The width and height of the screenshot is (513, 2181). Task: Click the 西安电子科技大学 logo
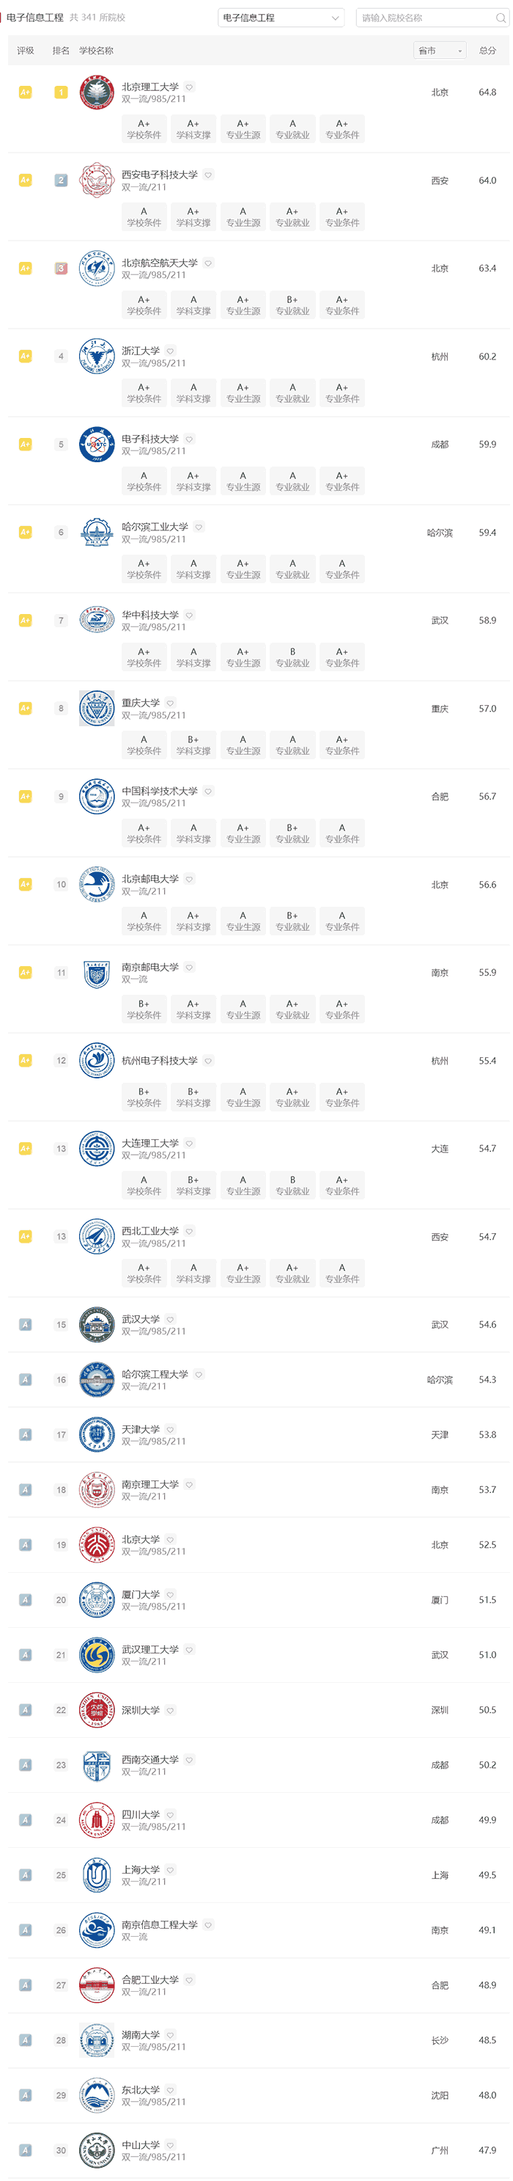[96, 180]
